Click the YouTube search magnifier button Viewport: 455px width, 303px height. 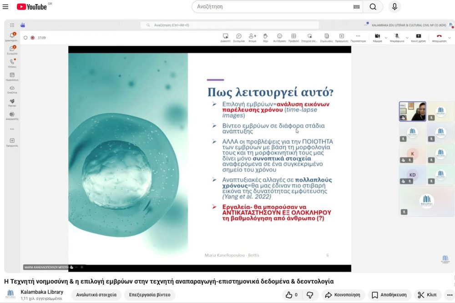tap(373, 7)
